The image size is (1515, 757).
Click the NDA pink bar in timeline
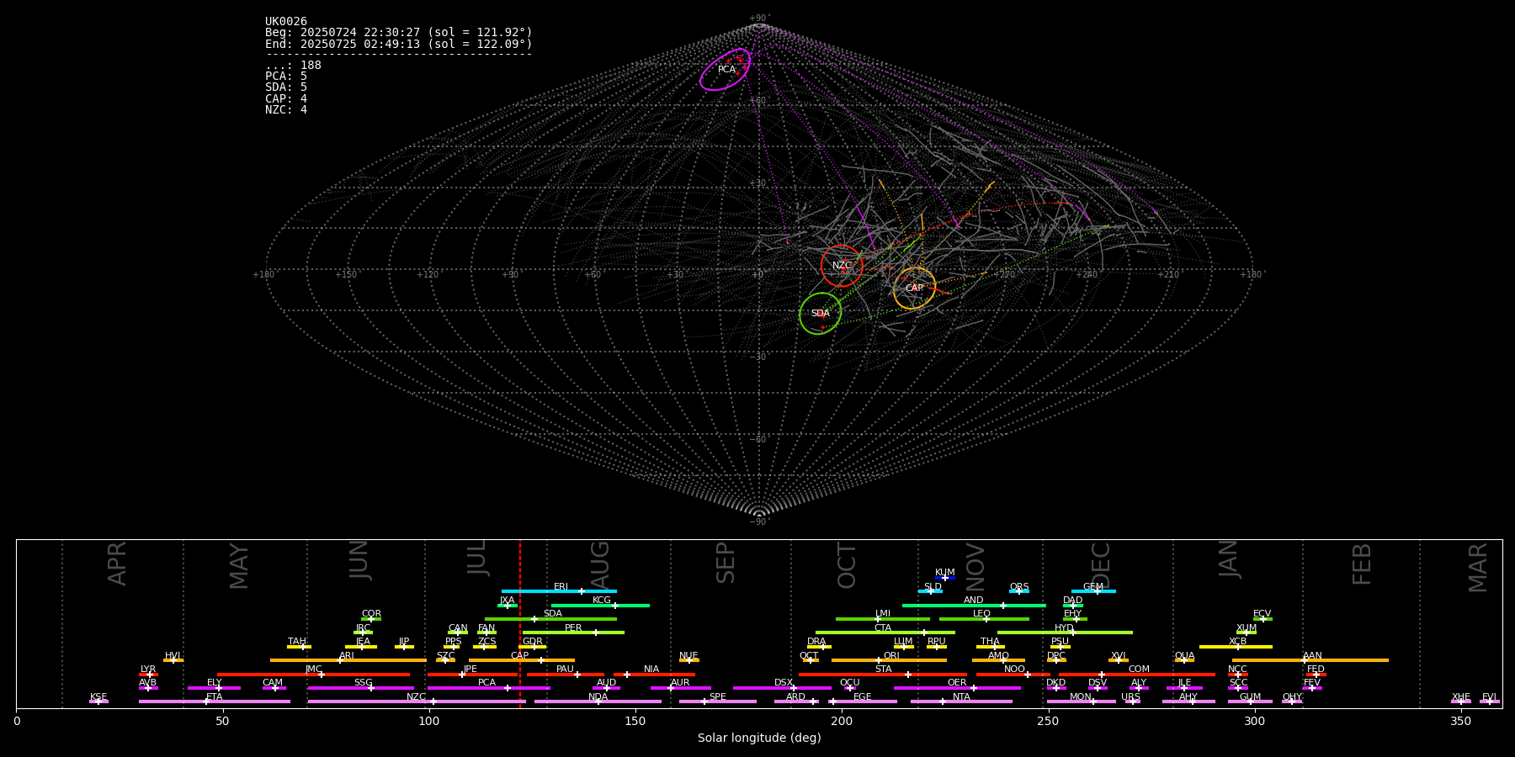coord(598,701)
